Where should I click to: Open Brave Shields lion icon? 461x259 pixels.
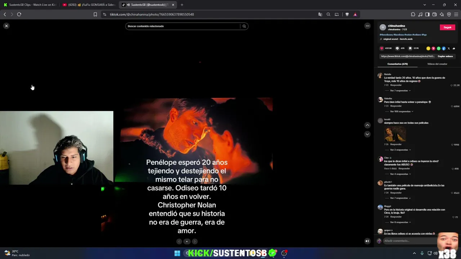click(347, 14)
